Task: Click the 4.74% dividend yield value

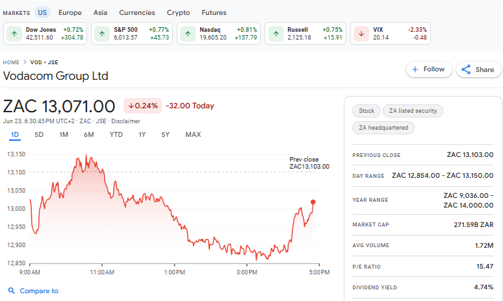Action: click(484, 287)
